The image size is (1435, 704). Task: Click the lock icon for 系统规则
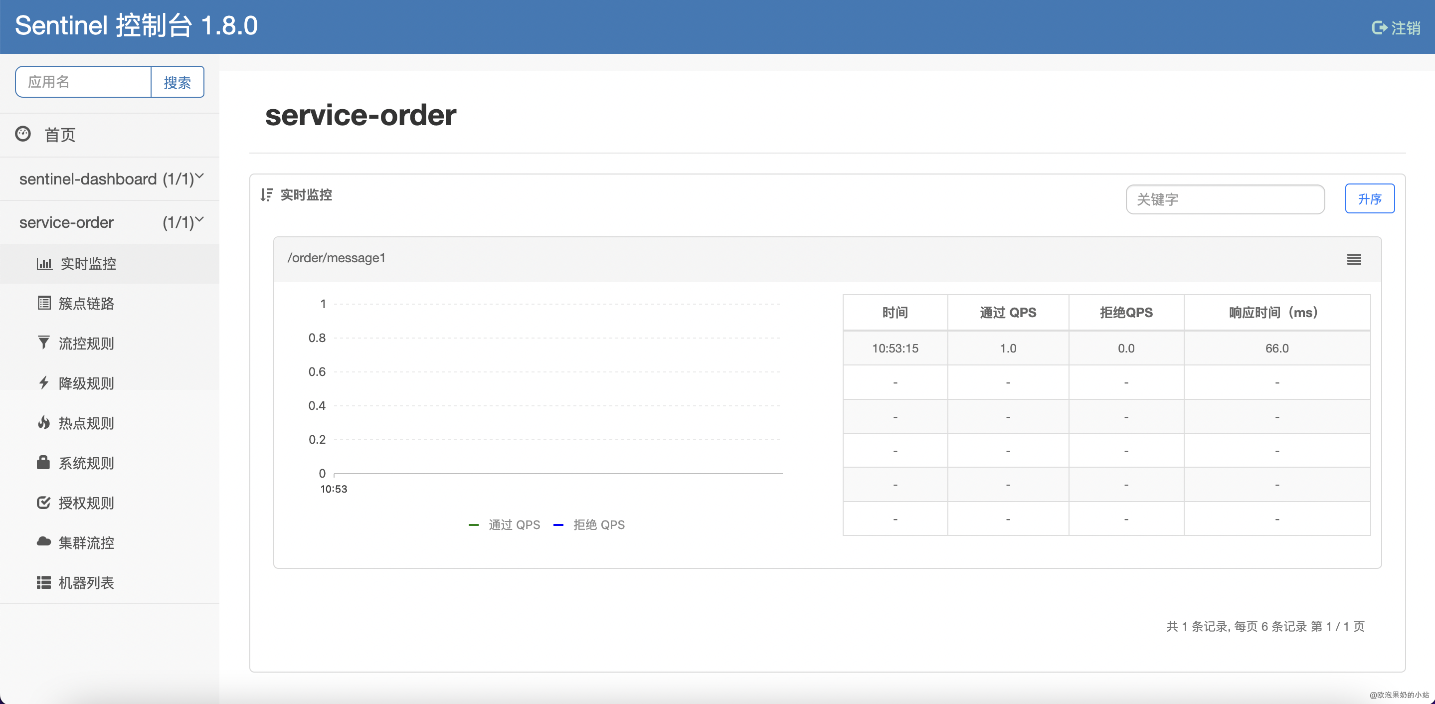[43, 462]
